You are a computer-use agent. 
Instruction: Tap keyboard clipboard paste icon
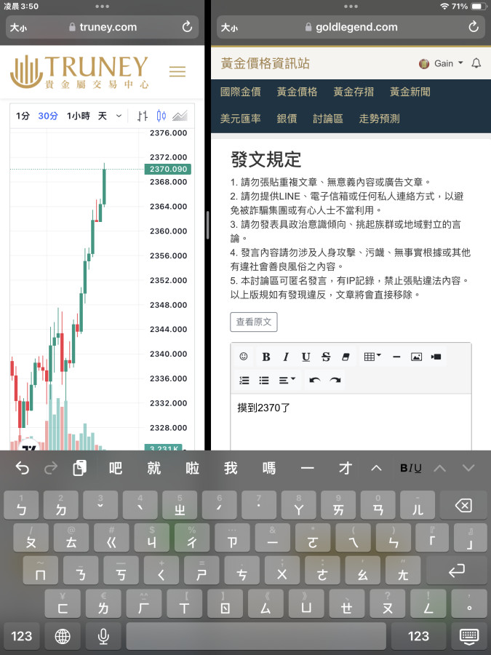[x=80, y=468]
